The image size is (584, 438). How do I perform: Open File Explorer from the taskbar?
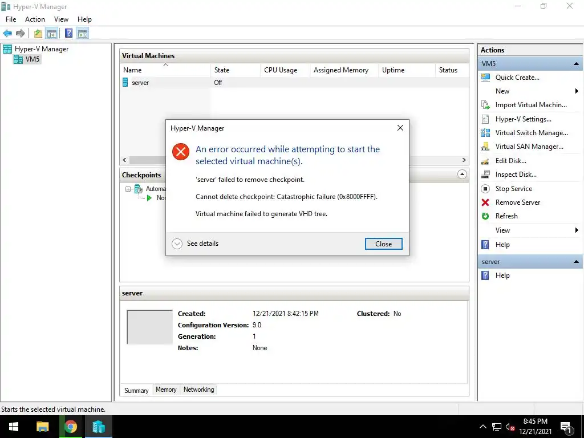[x=42, y=427]
